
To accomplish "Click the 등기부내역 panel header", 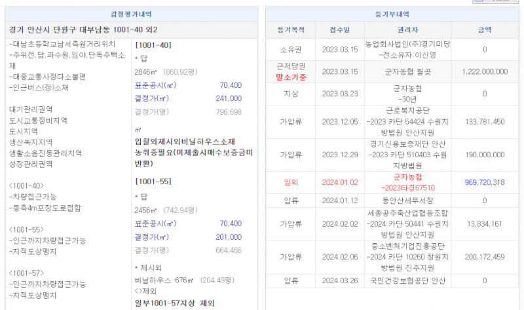I will pos(392,14).
